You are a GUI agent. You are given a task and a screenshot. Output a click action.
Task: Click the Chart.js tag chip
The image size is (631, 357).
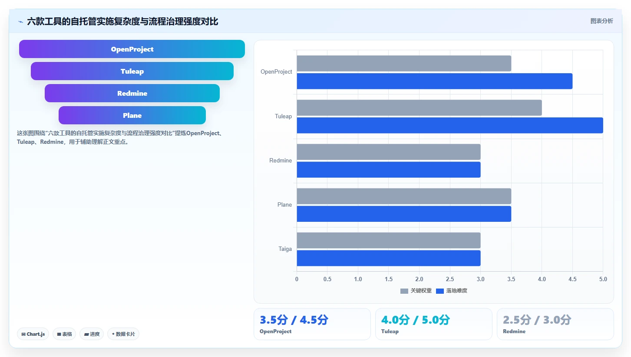(x=33, y=334)
